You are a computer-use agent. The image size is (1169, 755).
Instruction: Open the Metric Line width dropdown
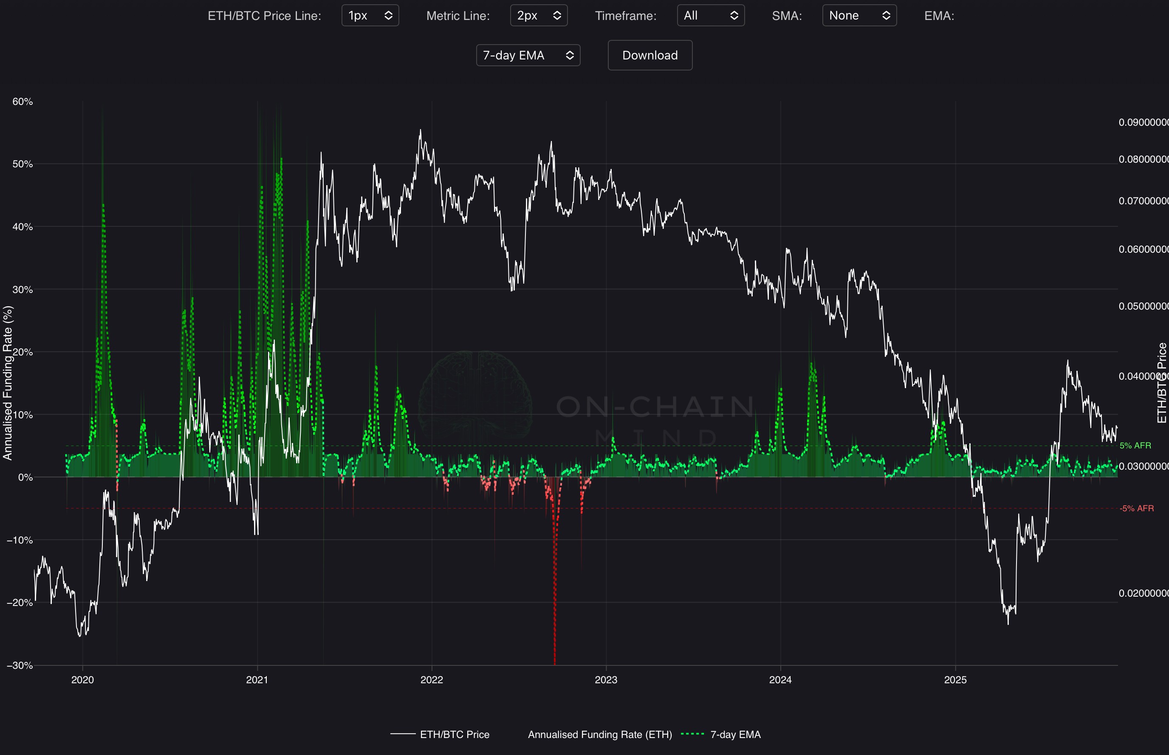coord(538,16)
